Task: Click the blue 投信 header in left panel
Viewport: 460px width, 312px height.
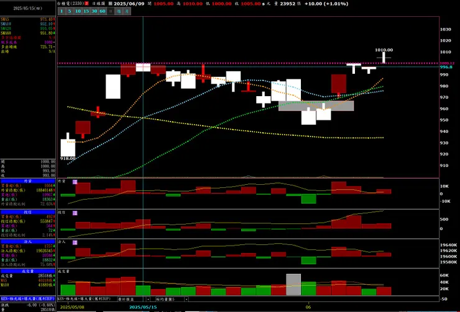Action: pos(28,212)
